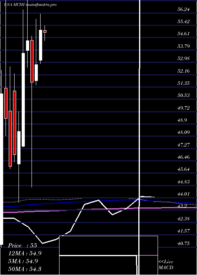Image resolution: width=197 pixels, height=275 pixels.
Task: Select the 44.83 price label
Action: pyautogui.click(x=184, y=182)
